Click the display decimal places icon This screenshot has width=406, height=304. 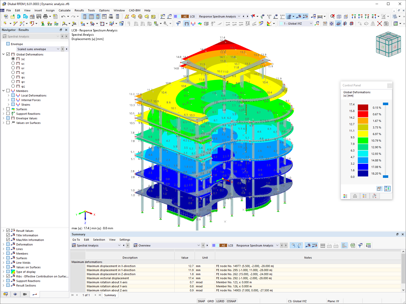pos(368,245)
